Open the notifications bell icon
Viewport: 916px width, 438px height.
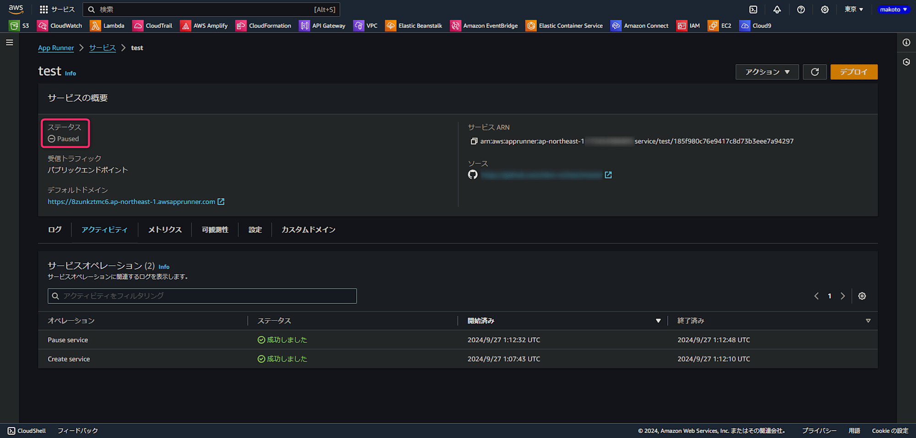(x=777, y=9)
